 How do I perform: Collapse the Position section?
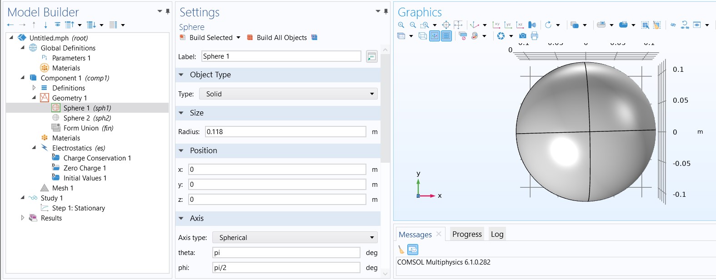pyautogui.click(x=181, y=151)
